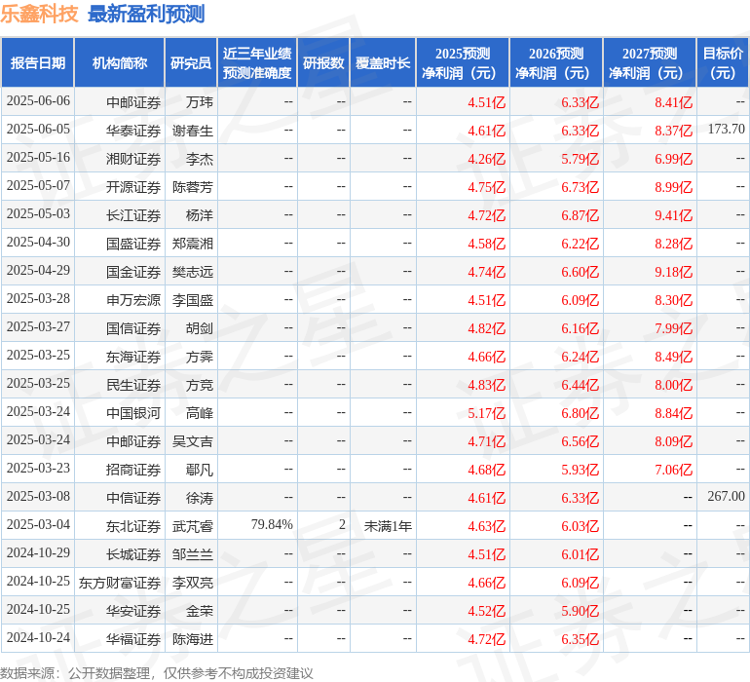Select coverage duration 未满1年
Screen dimensions: 750x682
coord(388,526)
